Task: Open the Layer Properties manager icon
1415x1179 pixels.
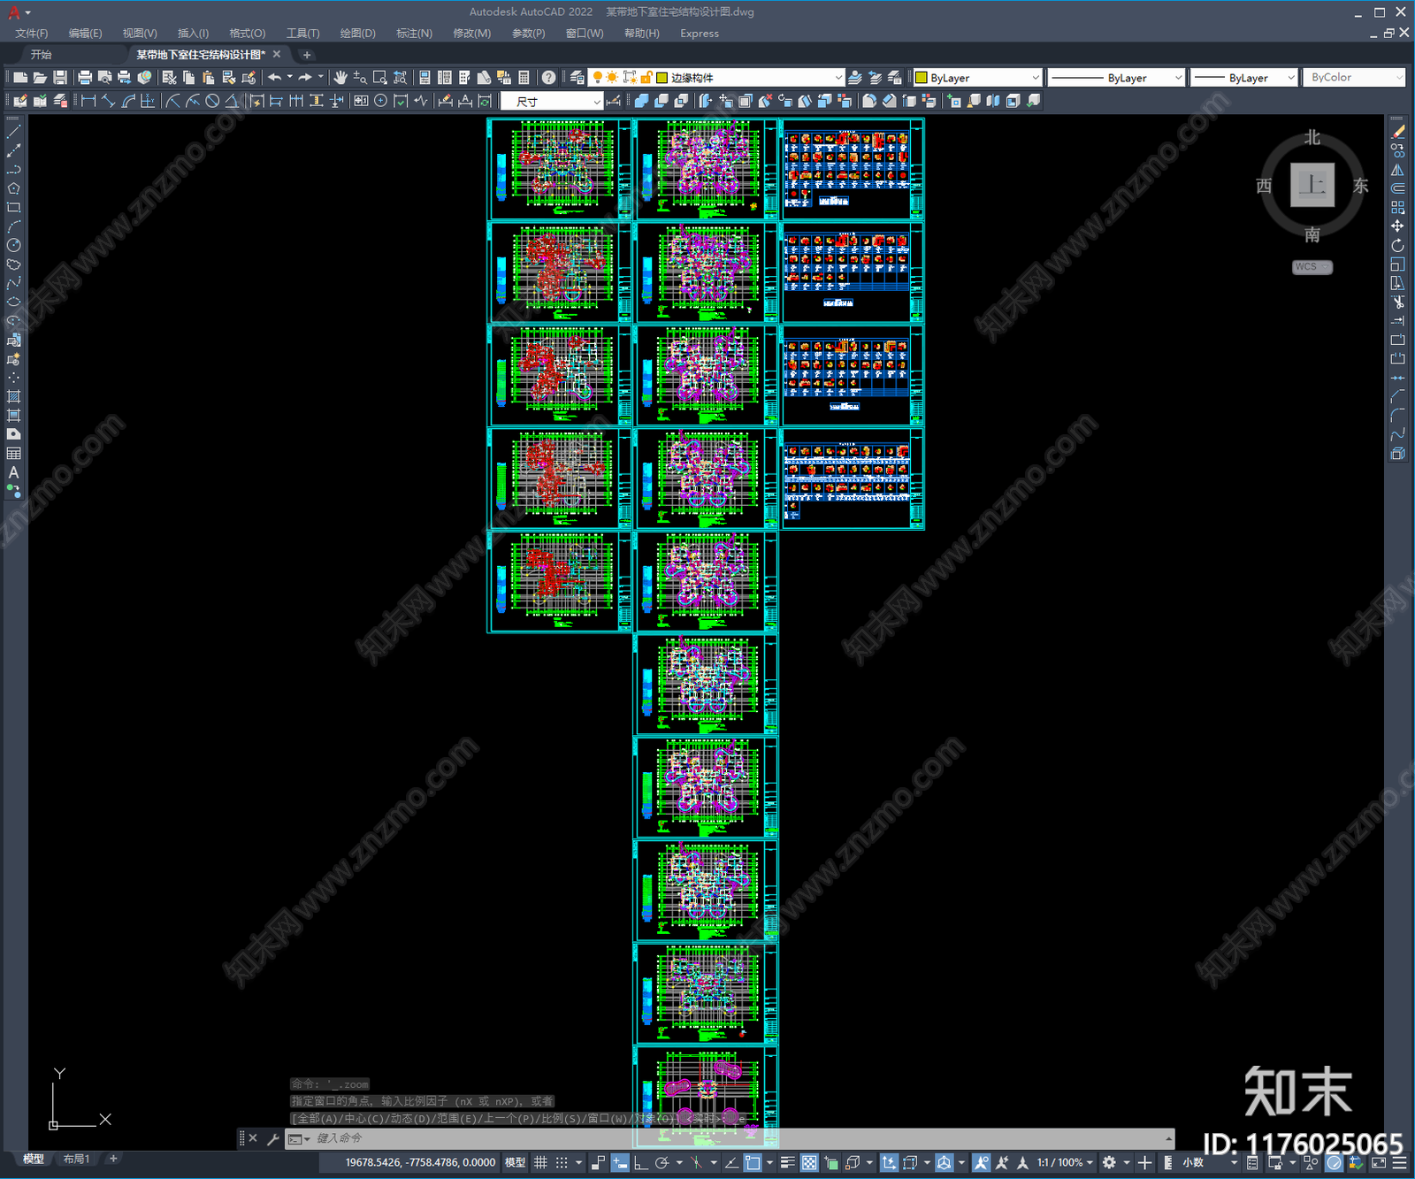Action: (577, 78)
